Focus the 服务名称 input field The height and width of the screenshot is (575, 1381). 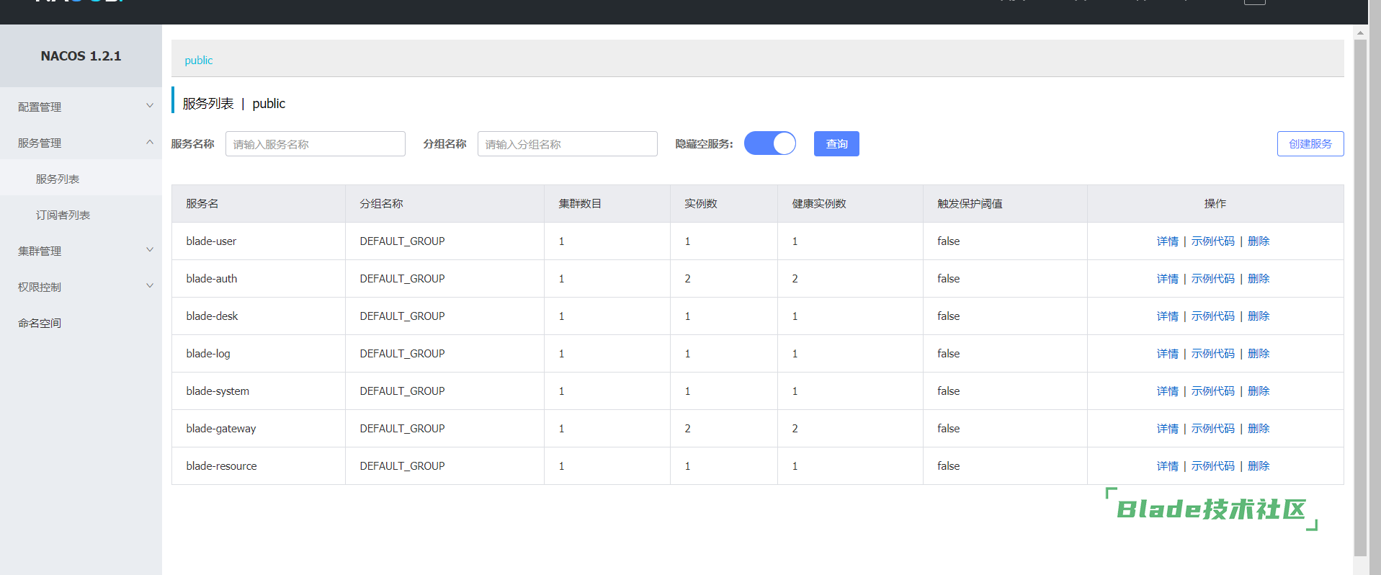(x=316, y=144)
